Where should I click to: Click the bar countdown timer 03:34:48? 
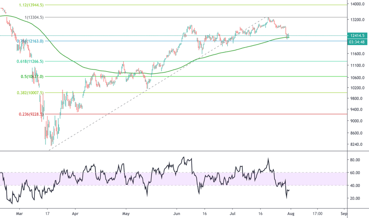coord(357,42)
